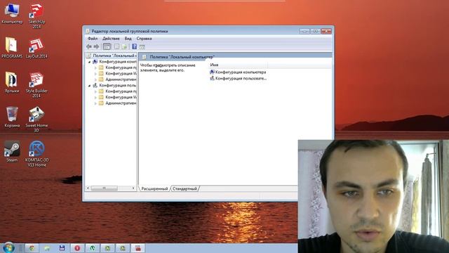The width and height of the screenshot is (449, 253).
Task: Toggle the console tree pane toolbar button
Action: (107, 46)
